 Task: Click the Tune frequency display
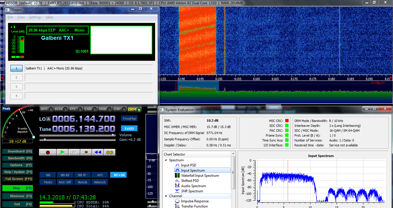click(84, 129)
